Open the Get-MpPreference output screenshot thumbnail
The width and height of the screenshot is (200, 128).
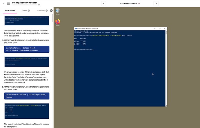[x=27, y=62]
